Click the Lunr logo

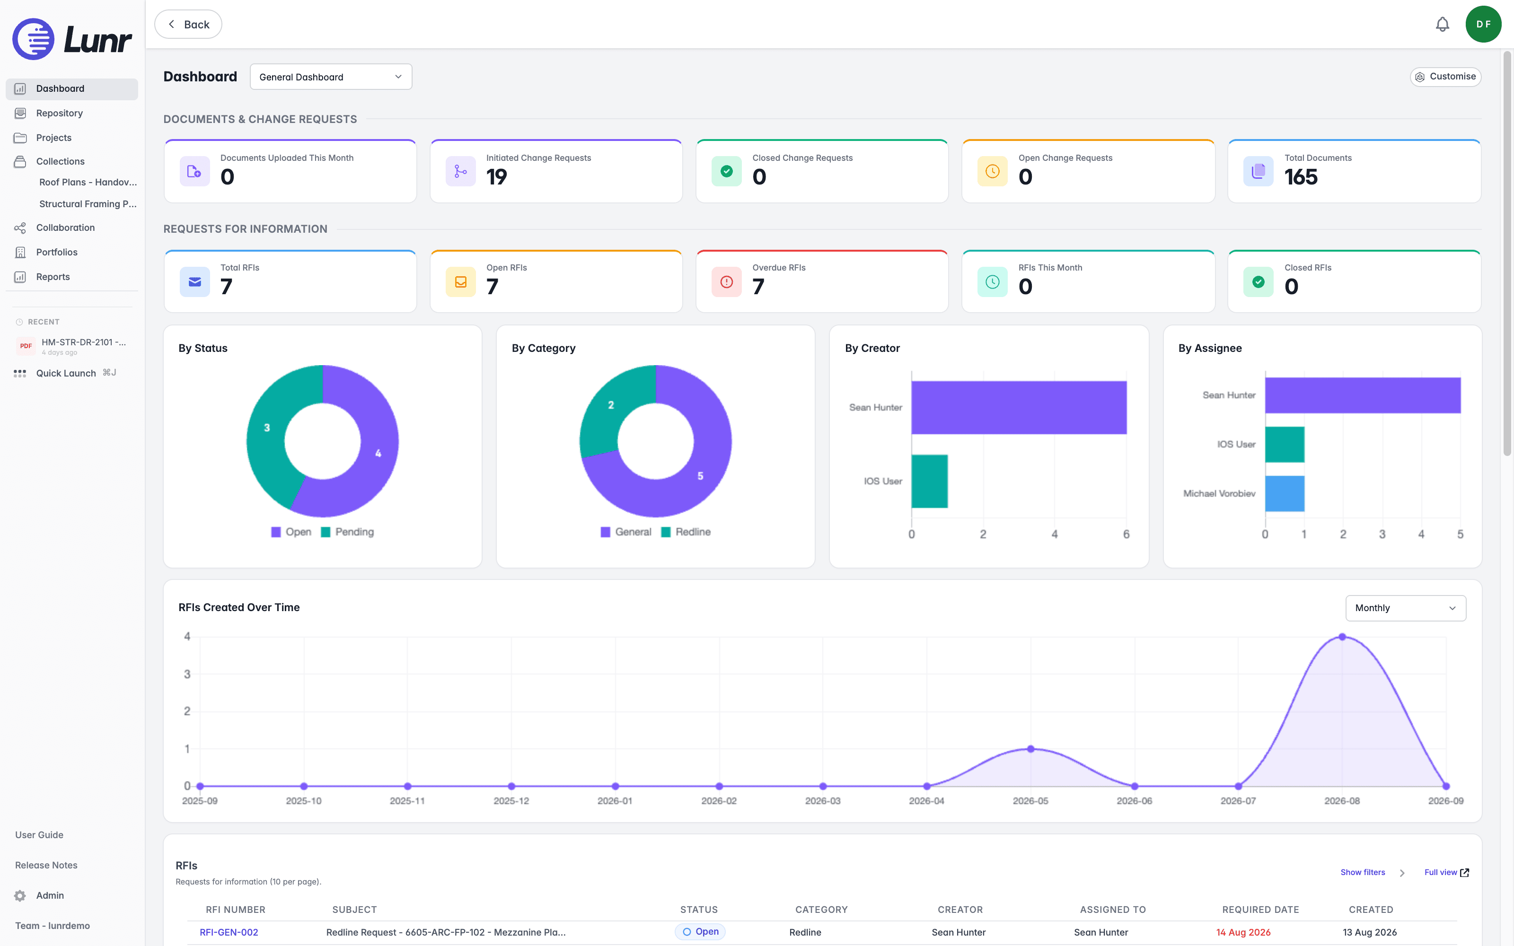pyautogui.click(x=72, y=39)
